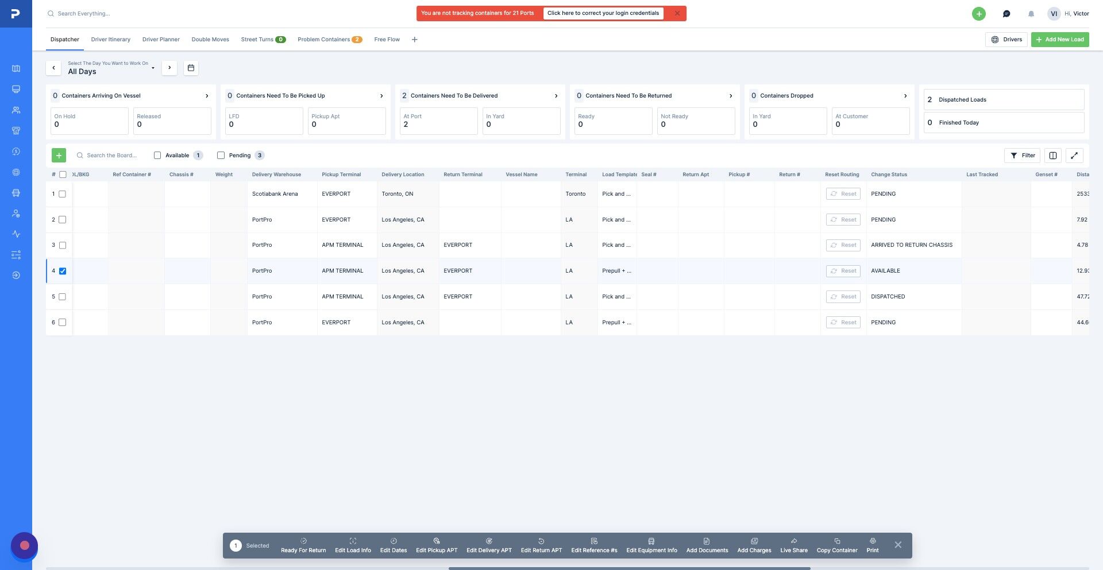The height and width of the screenshot is (570, 1103).
Task: Expand Containers Need To Be Delivered card
Action: 556,96
